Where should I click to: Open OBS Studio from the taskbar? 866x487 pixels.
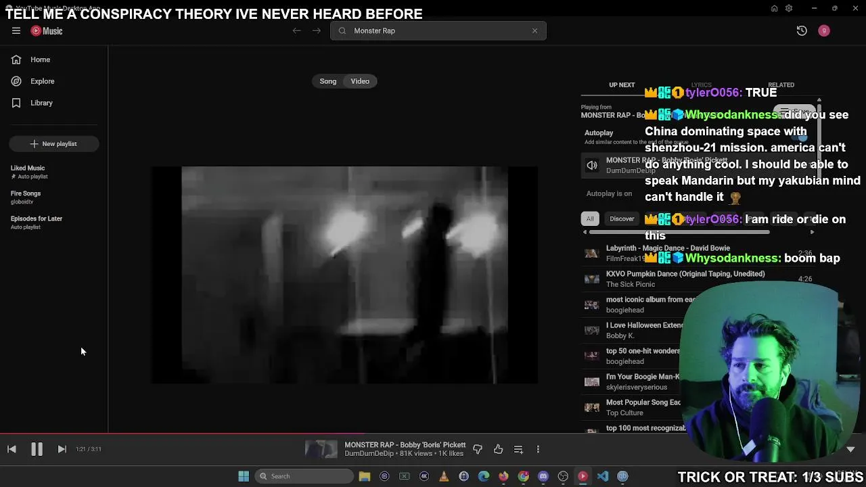tap(563, 476)
